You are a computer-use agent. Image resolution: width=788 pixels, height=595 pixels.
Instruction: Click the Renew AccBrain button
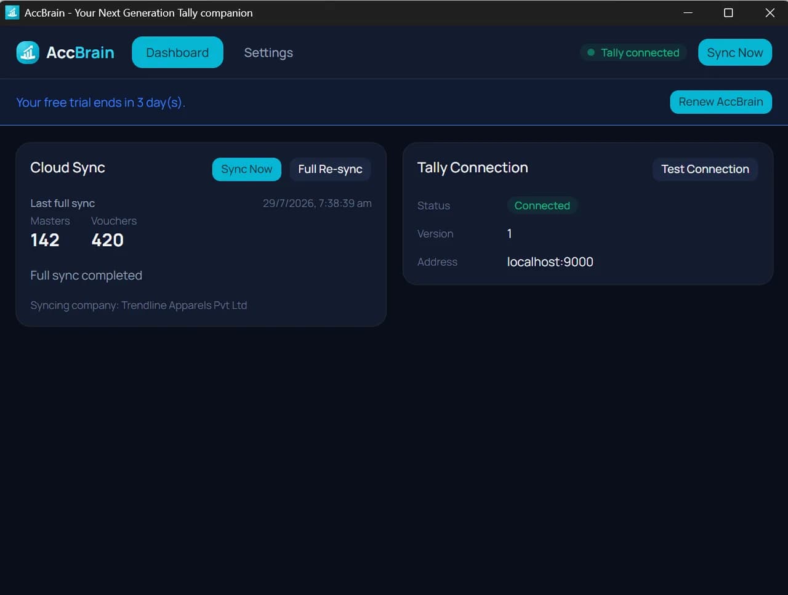(721, 102)
